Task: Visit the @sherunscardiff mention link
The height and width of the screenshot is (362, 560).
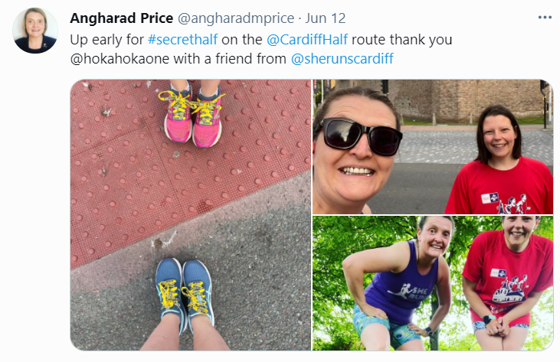Action: pos(342,58)
